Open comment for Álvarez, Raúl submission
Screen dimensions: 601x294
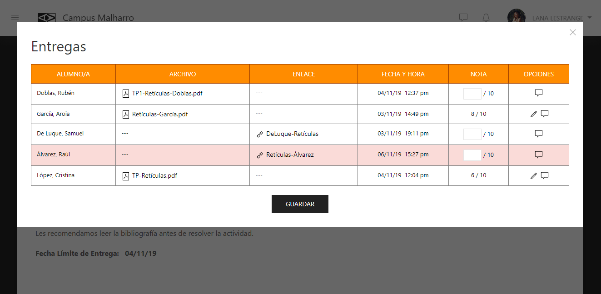(x=539, y=155)
